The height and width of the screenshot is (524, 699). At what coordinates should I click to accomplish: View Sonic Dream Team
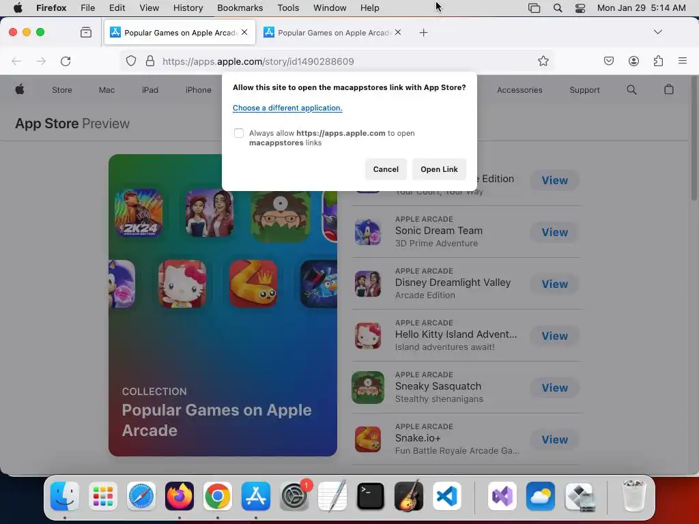pos(554,232)
